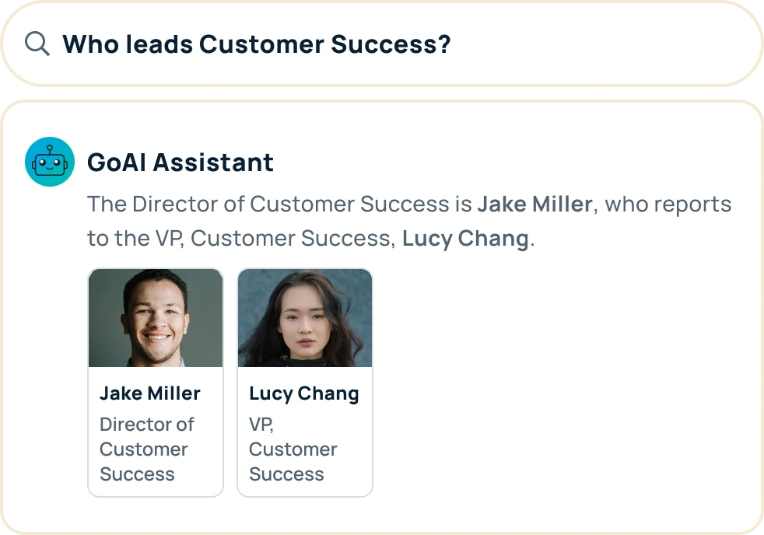Click 'Director of Customer Success' title on card
The height and width of the screenshot is (535, 764).
click(147, 449)
